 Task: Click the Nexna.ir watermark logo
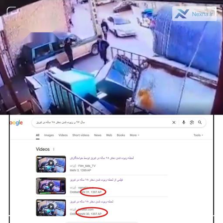point(194,14)
